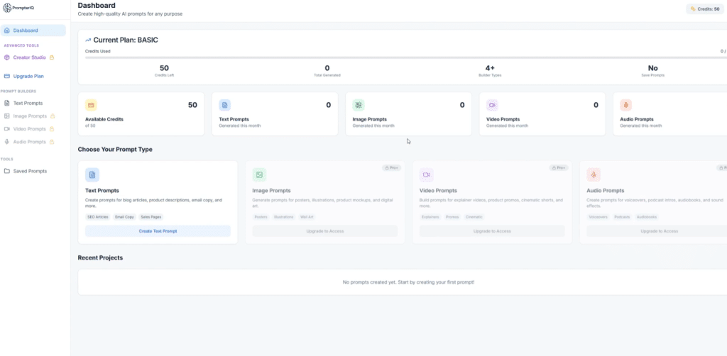Click the Credits: 50 badge
This screenshot has height=356, width=727.
click(705, 9)
